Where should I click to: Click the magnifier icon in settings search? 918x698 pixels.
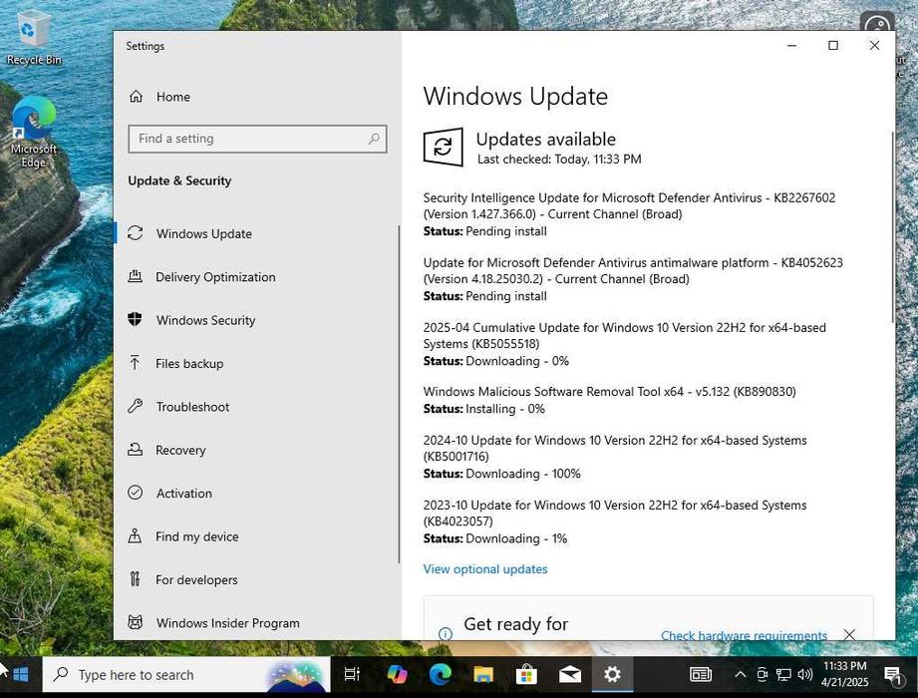click(374, 139)
